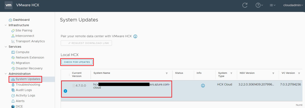305x108 pixels.
Task: Click the Alerts bell icon
Action: pyautogui.click(x=13, y=101)
